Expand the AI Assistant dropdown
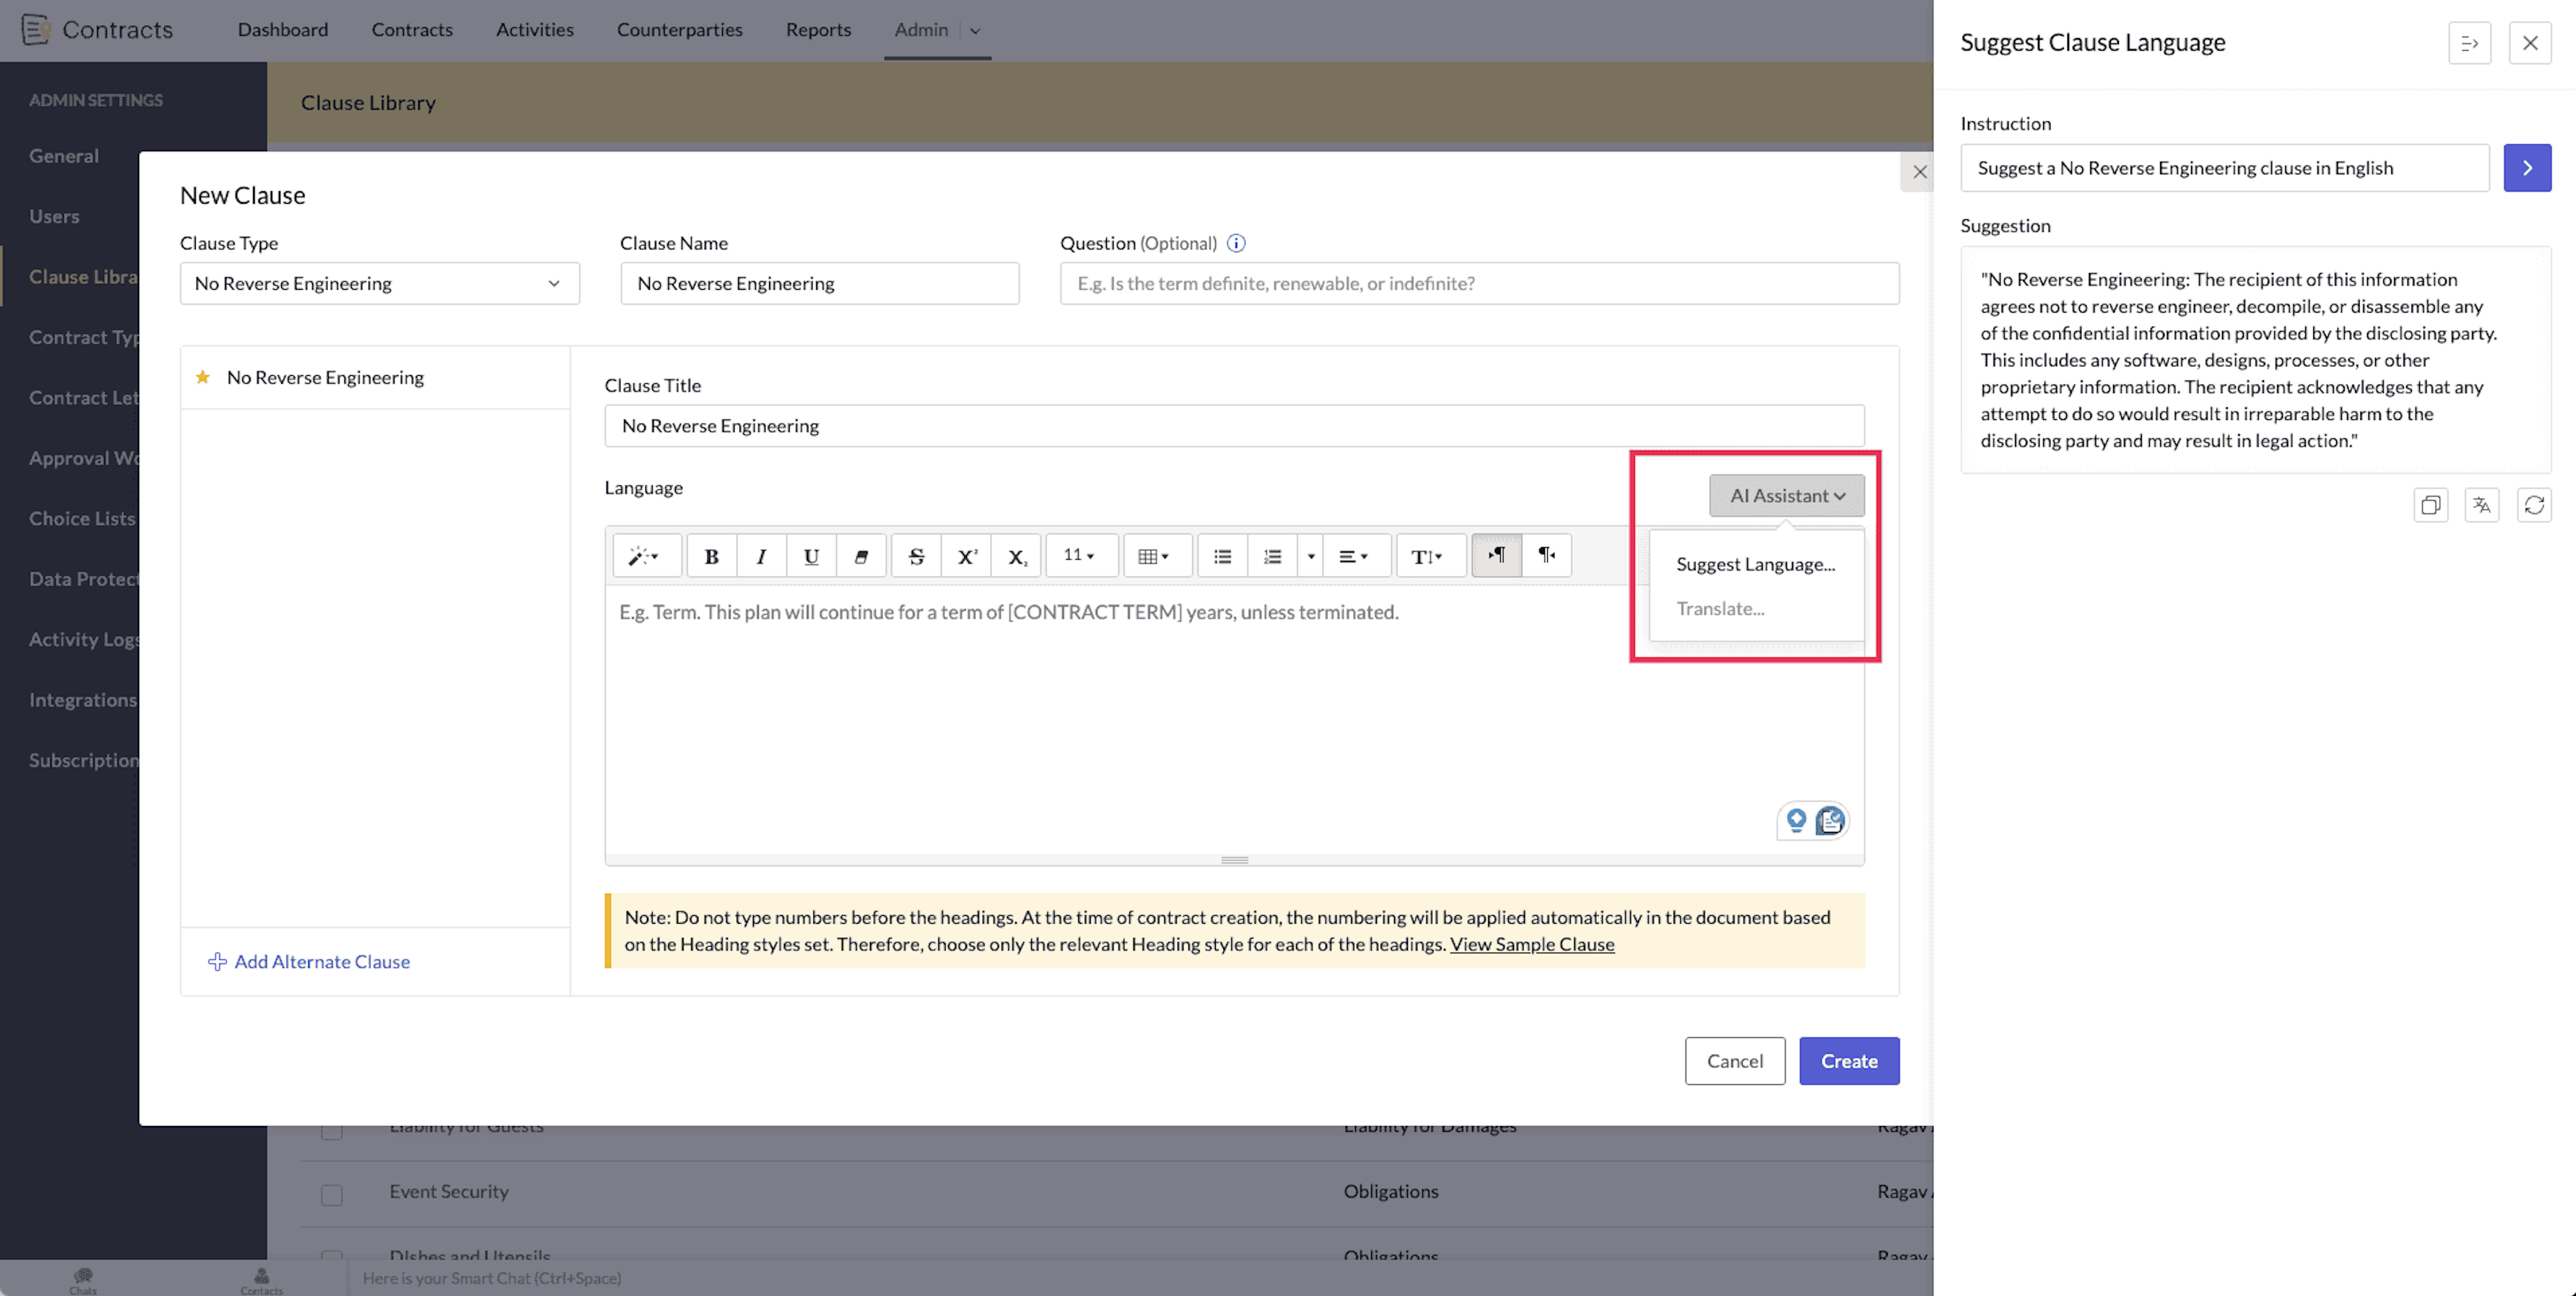 1786,496
